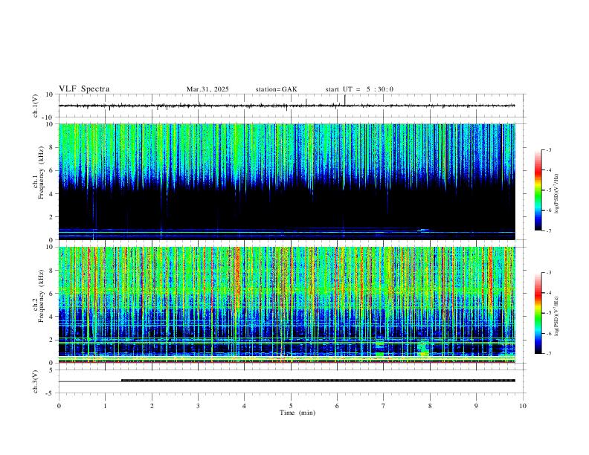Click time axis tick label "2"
Viewport: 589px width, 455px height.
tap(152, 406)
